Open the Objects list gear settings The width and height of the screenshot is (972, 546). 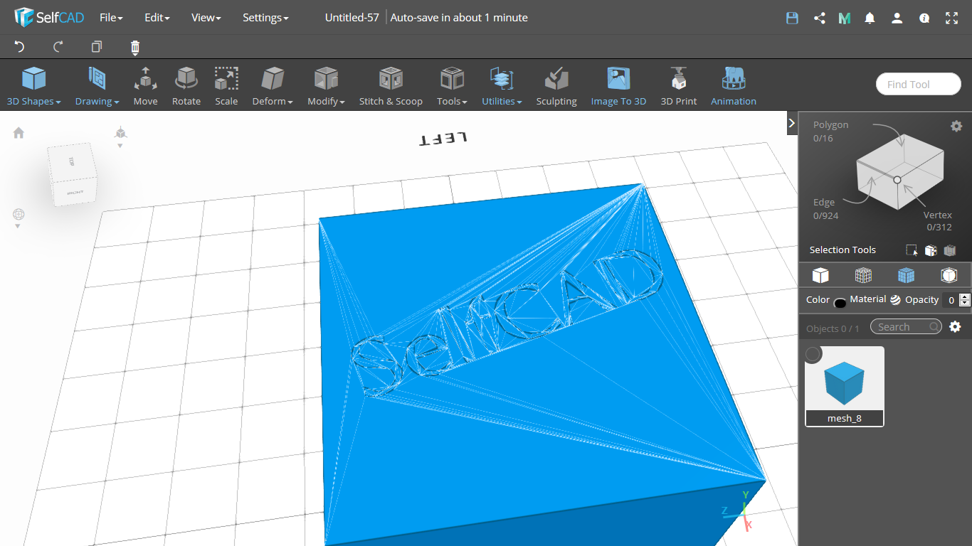[x=955, y=326]
